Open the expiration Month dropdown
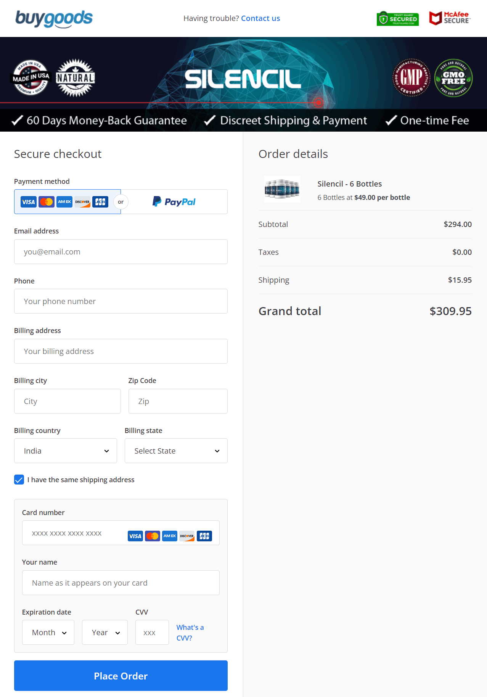The image size is (487, 697). click(48, 633)
